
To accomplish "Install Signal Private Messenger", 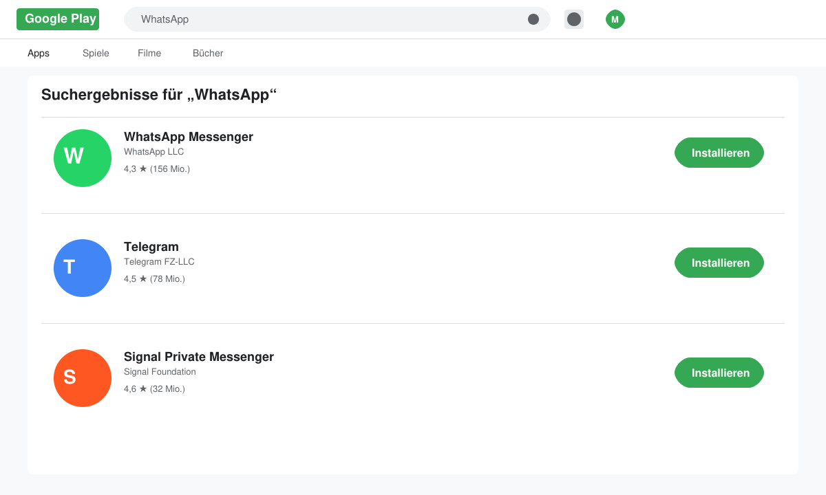I will click(x=719, y=373).
